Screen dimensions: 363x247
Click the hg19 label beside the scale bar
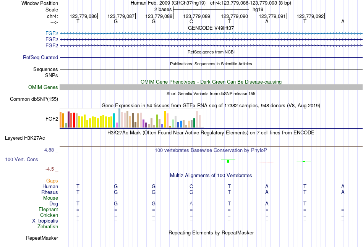(x=258, y=10)
